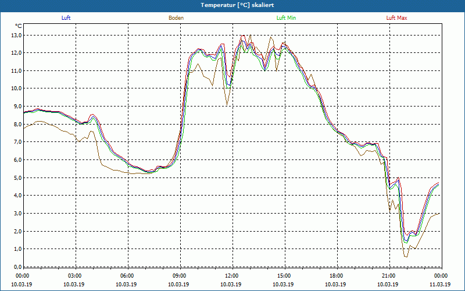Click the Luft legend label

coord(66,18)
